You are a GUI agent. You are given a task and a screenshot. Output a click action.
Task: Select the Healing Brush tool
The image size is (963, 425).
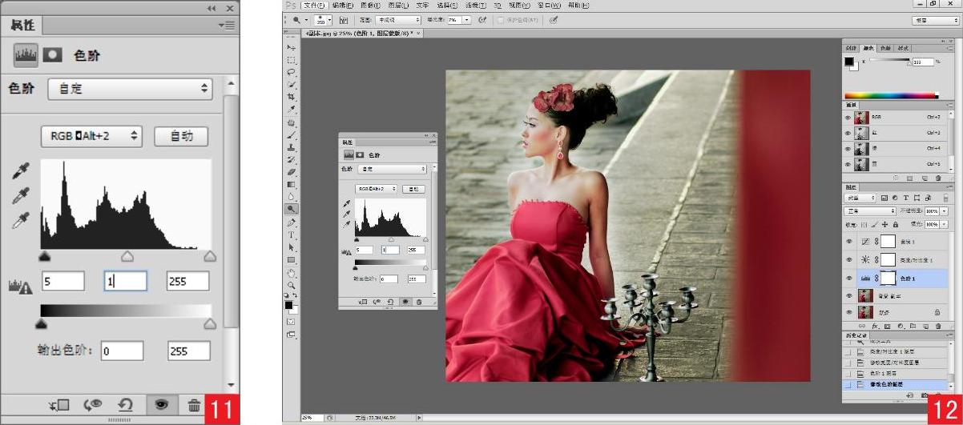pos(292,124)
